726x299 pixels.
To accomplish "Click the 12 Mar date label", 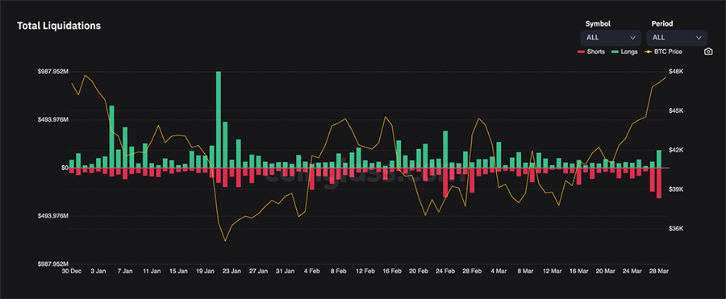I will [553, 272].
